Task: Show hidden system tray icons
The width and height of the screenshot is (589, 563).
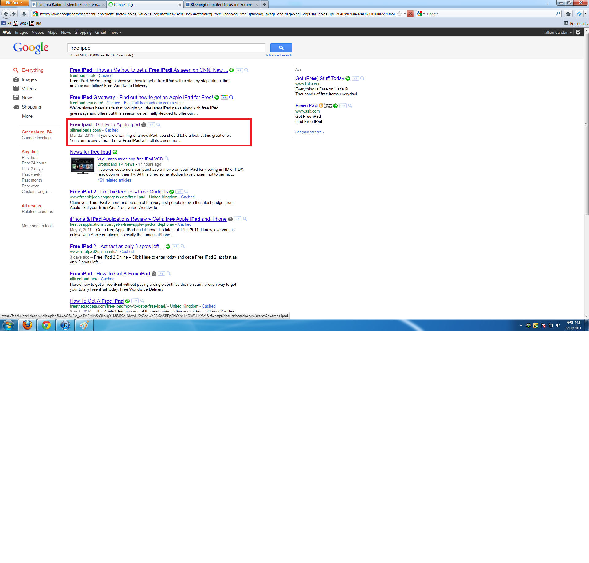Action: [x=521, y=325]
